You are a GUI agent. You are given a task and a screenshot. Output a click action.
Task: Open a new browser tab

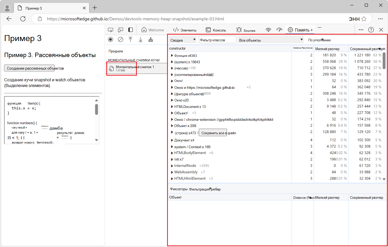tap(95, 8)
